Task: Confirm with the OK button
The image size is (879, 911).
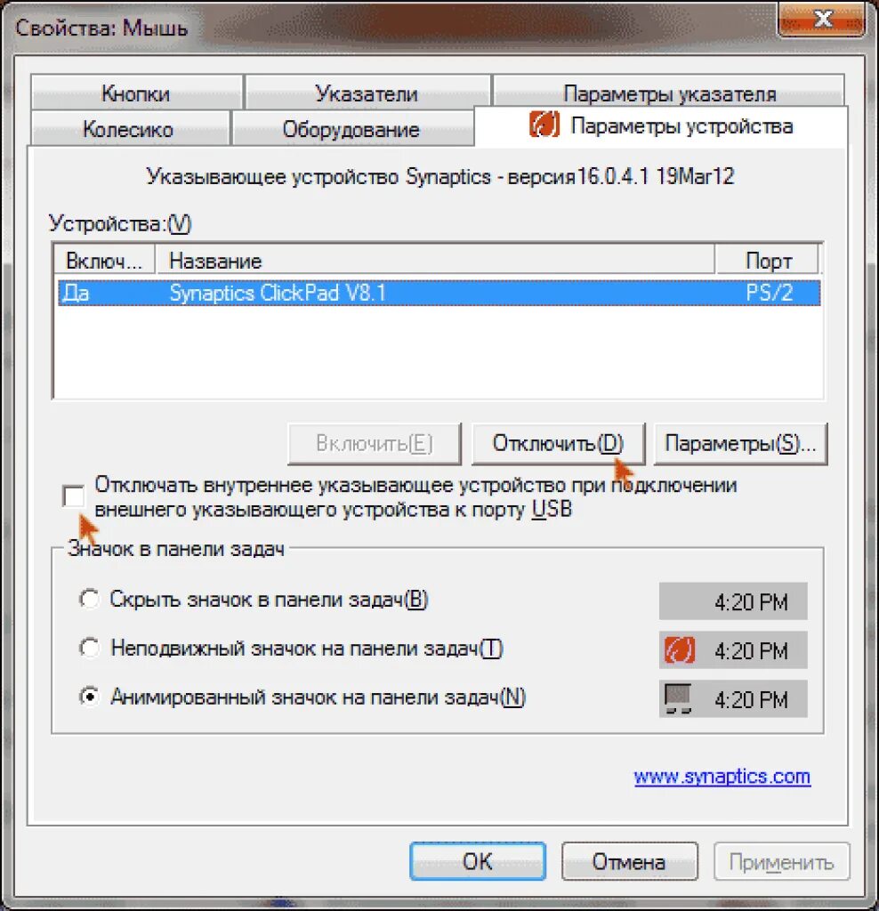Action: 478,861
